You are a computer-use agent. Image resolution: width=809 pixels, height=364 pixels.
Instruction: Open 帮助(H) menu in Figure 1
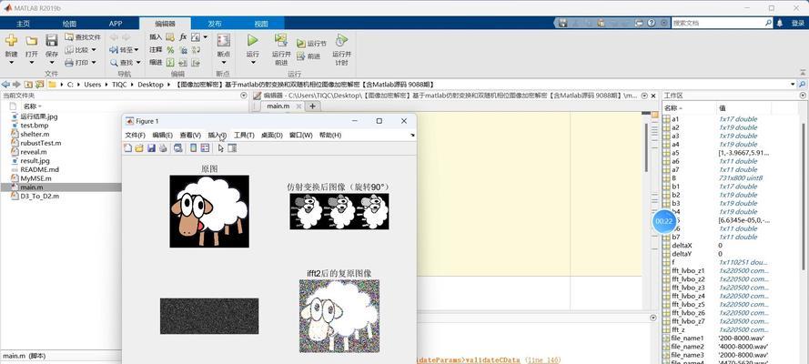click(330, 135)
